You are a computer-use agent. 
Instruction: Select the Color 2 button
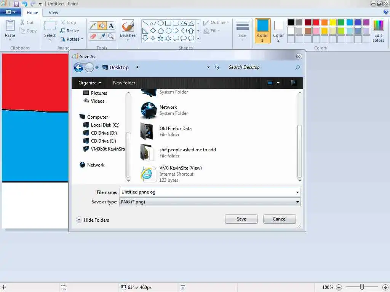278,31
